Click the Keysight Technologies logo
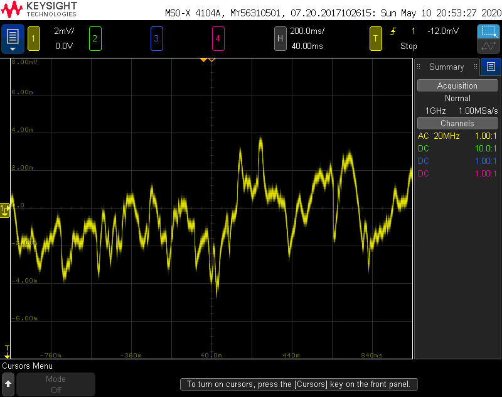The width and height of the screenshot is (502, 397). [39, 9]
